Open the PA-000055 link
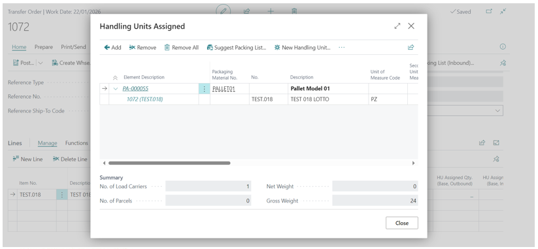The height and width of the screenshot is (249, 538). [x=135, y=88]
